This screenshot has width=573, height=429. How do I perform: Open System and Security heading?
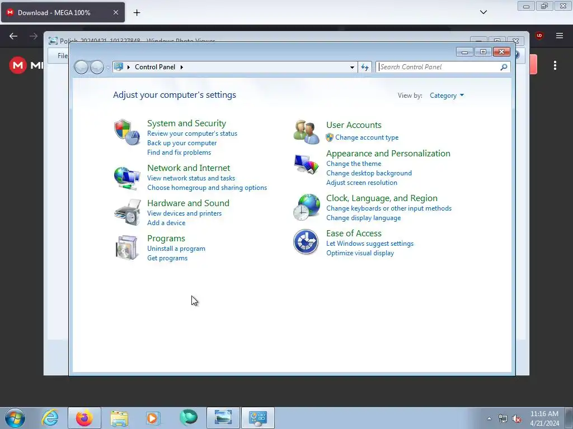[x=186, y=123]
